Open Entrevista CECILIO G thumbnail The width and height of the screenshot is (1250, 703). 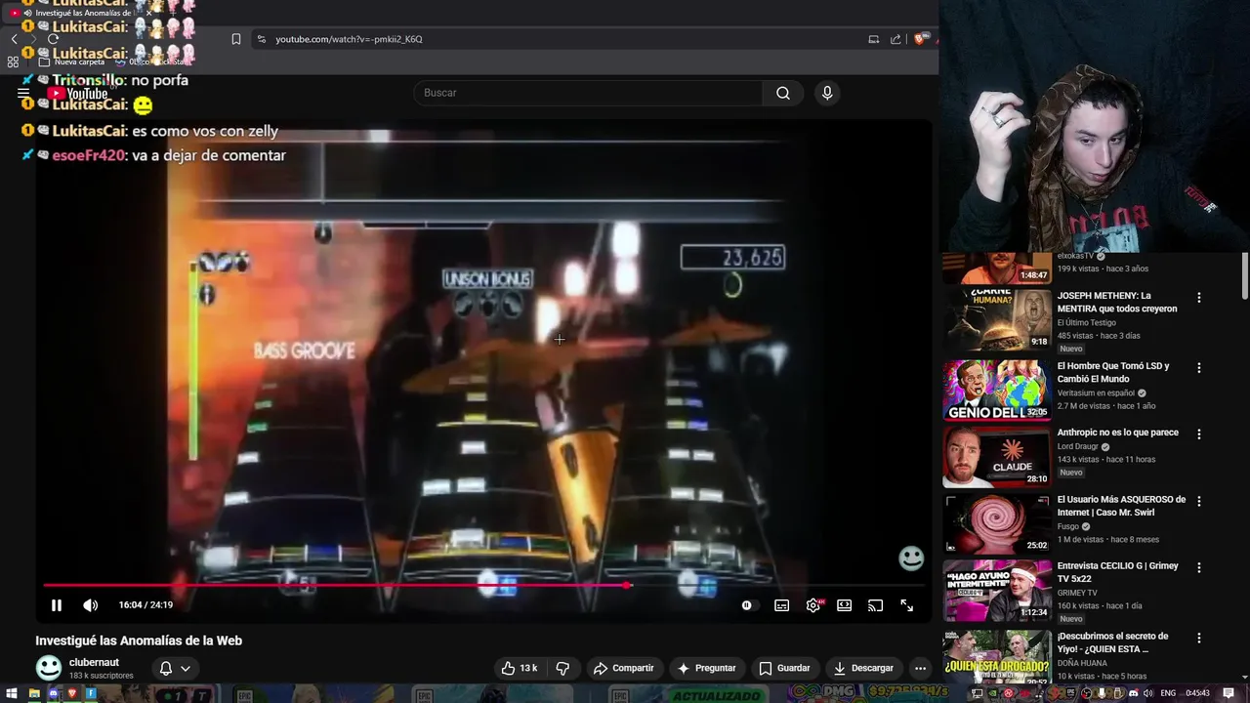[x=996, y=590]
